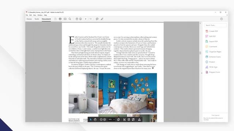Switch to the Tools tab

pyautogui.click(x=37, y=19)
